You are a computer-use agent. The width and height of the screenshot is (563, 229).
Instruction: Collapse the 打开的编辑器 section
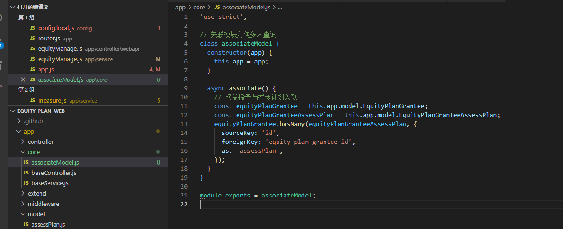click(x=13, y=7)
